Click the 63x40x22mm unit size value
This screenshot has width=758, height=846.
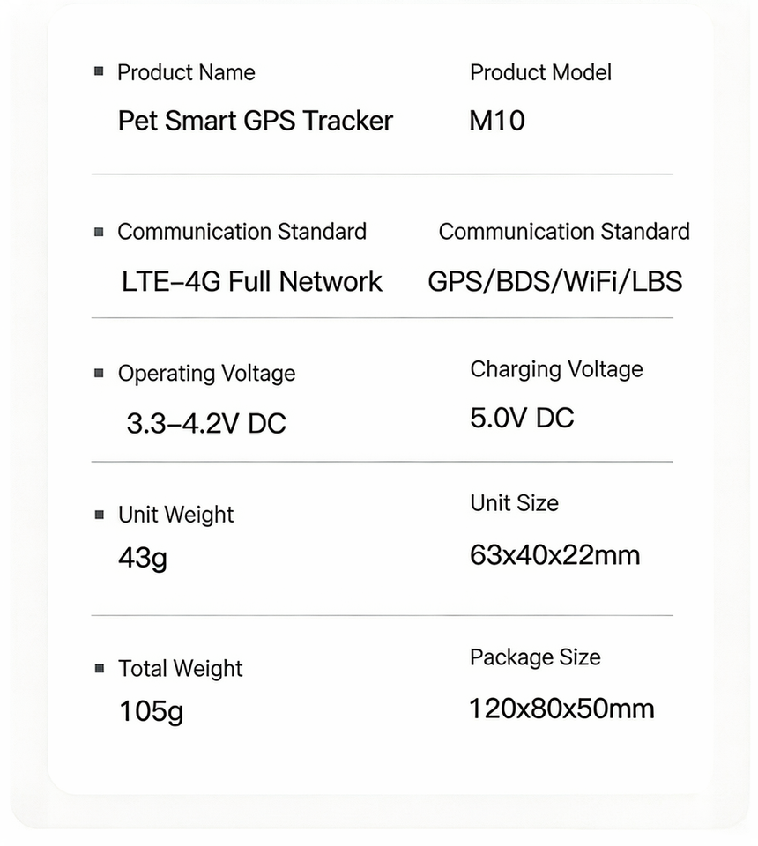(x=555, y=555)
